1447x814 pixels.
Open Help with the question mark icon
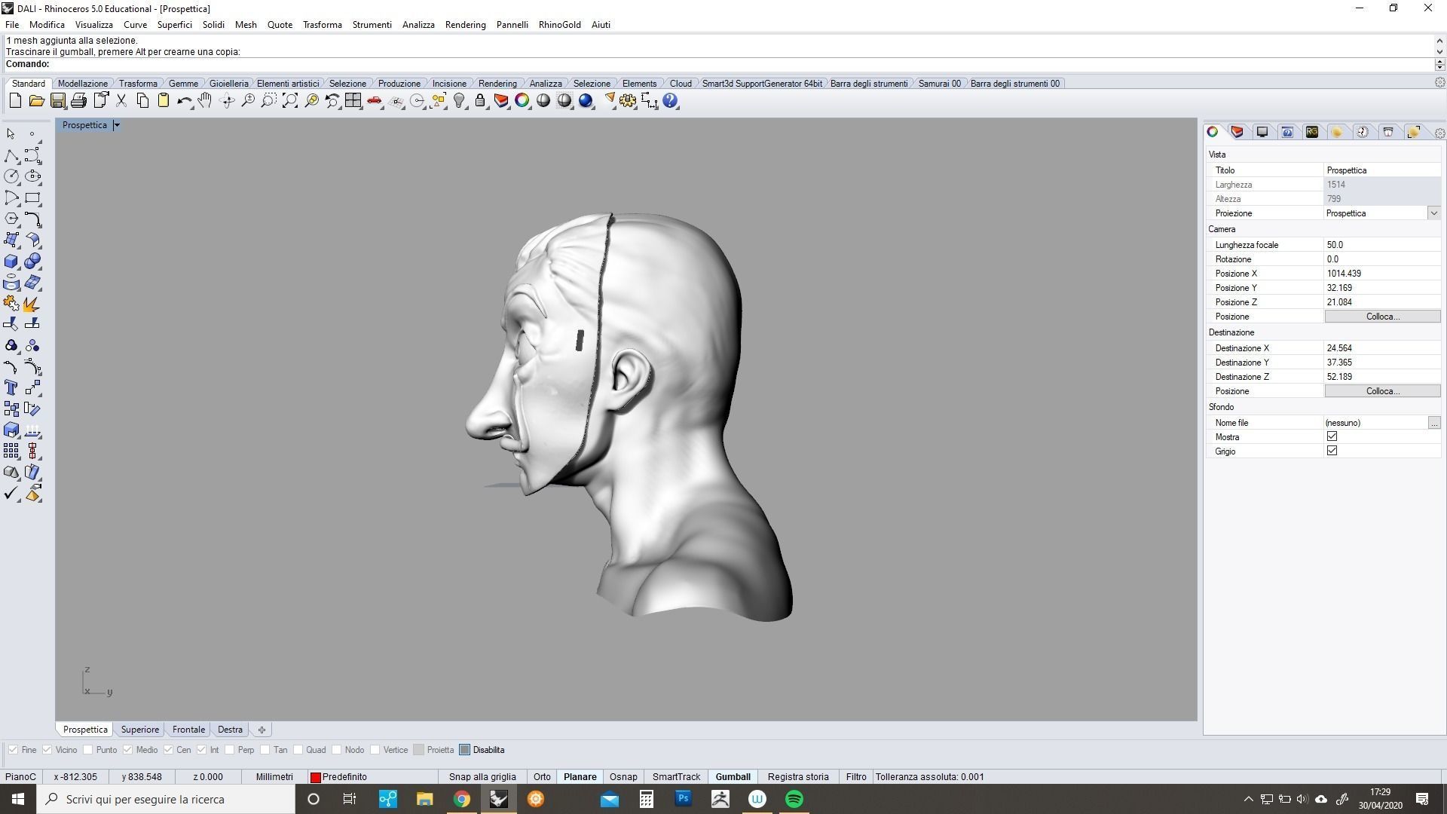[670, 101]
